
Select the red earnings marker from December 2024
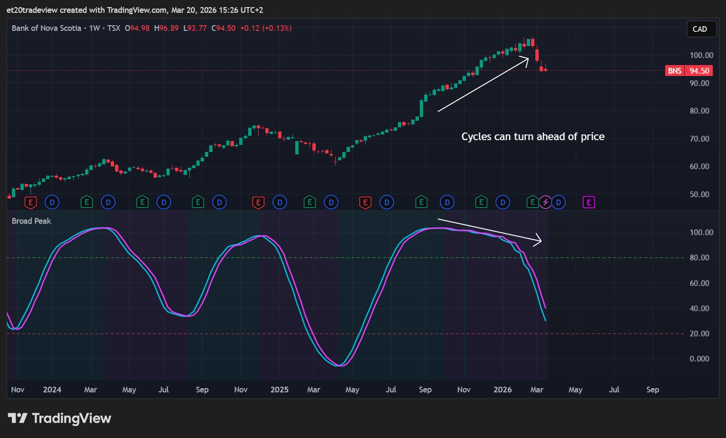258,202
